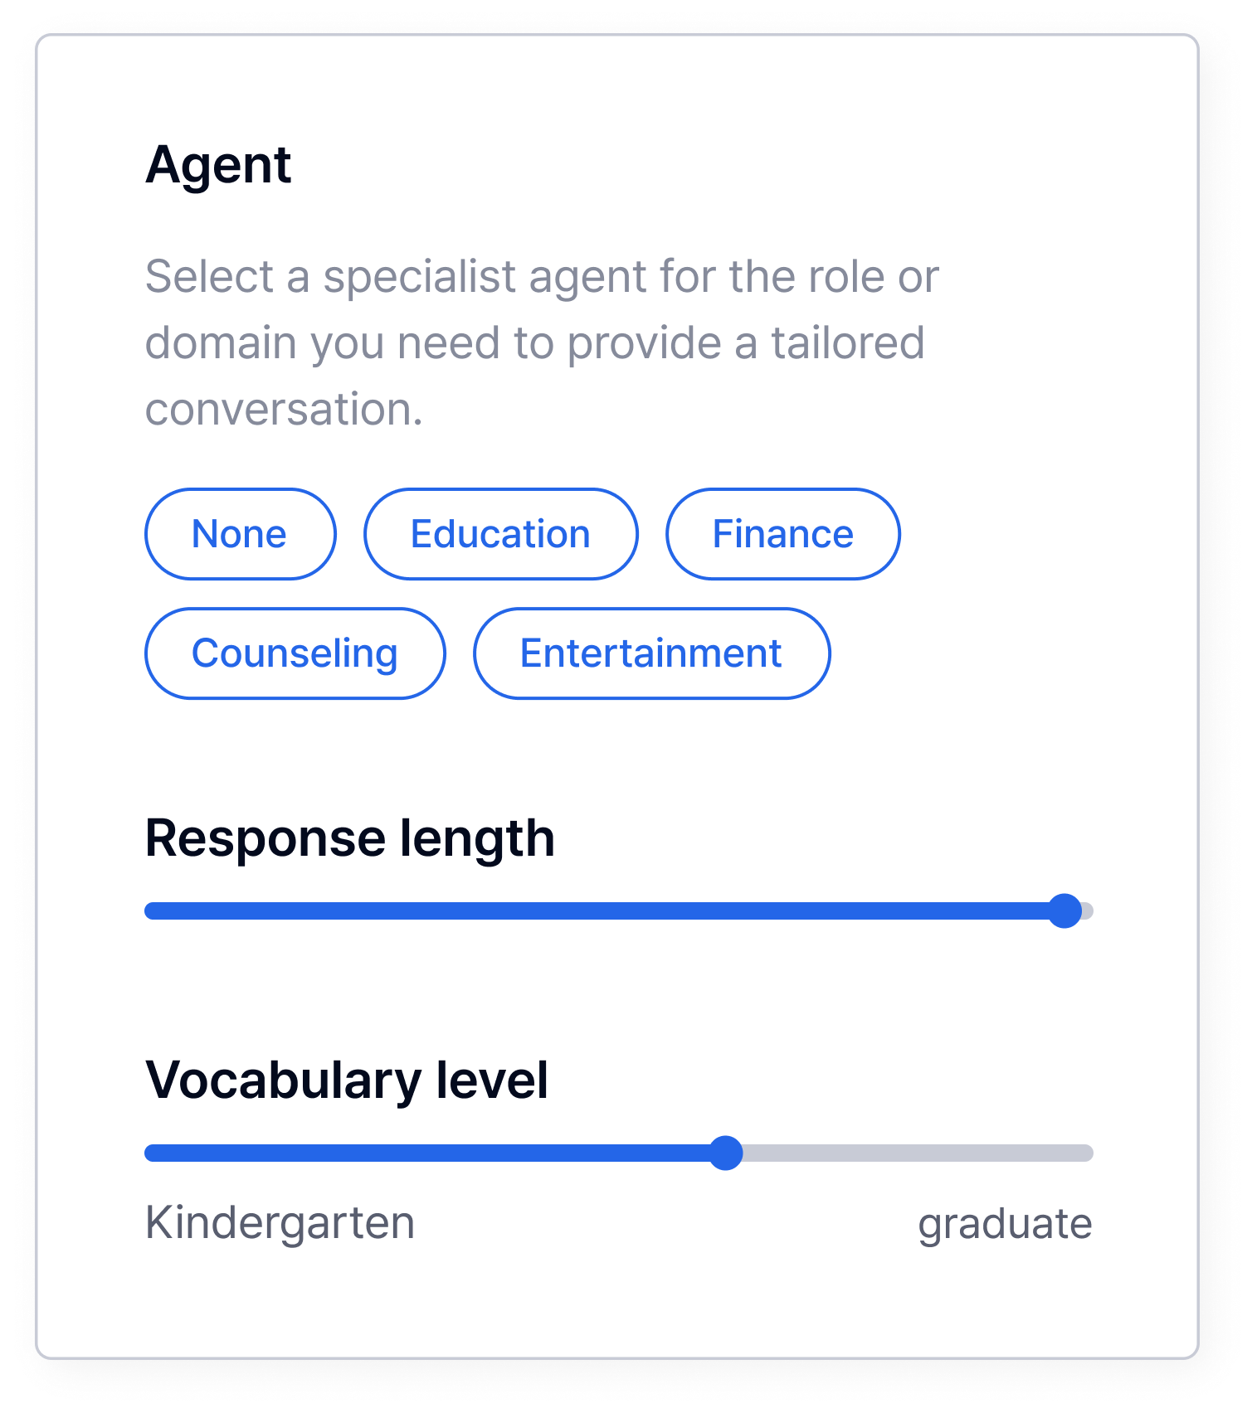
Task: Click the gray end of Response length track
Action: (1088, 911)
